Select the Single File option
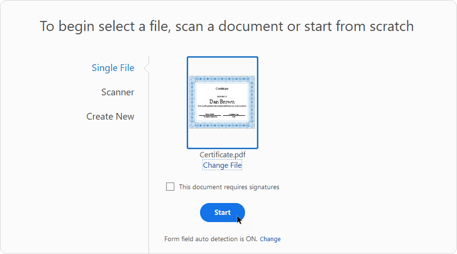 point(113,68)
